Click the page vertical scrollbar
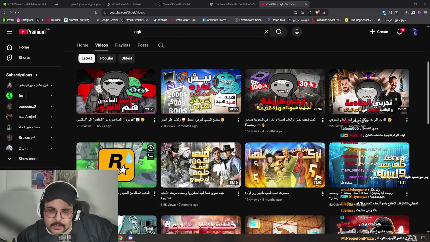Viewport: 430px width, 242px height. 428,92
